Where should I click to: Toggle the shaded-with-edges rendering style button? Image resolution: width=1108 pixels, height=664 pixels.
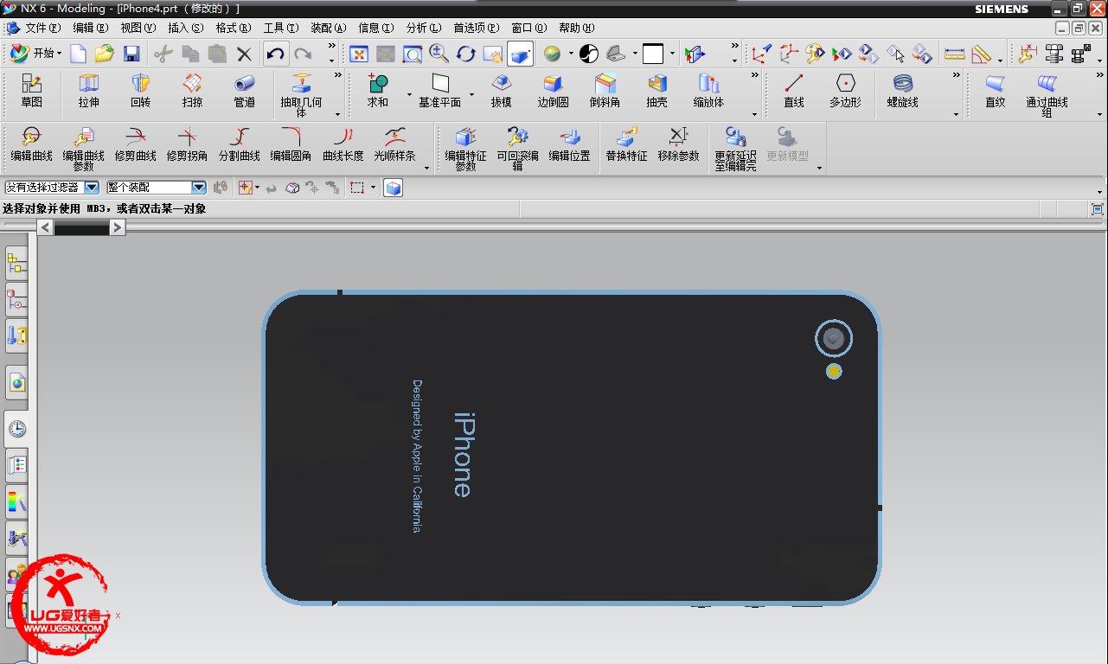tap(520, 54)
